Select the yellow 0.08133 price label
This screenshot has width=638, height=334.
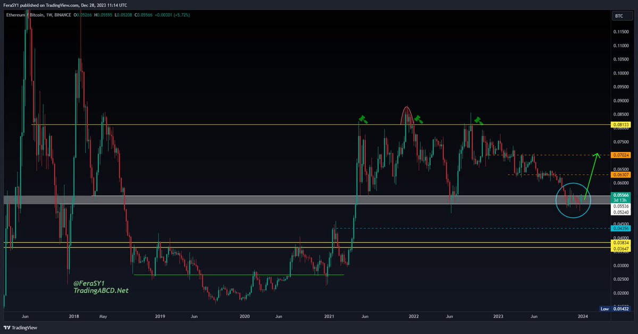(x=622, y=125)
